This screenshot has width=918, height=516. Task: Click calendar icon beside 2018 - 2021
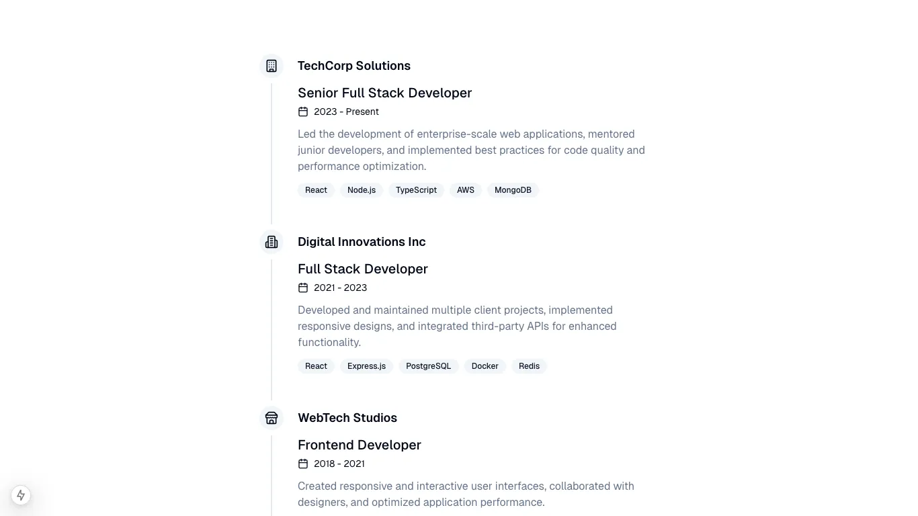pos(303,464)
